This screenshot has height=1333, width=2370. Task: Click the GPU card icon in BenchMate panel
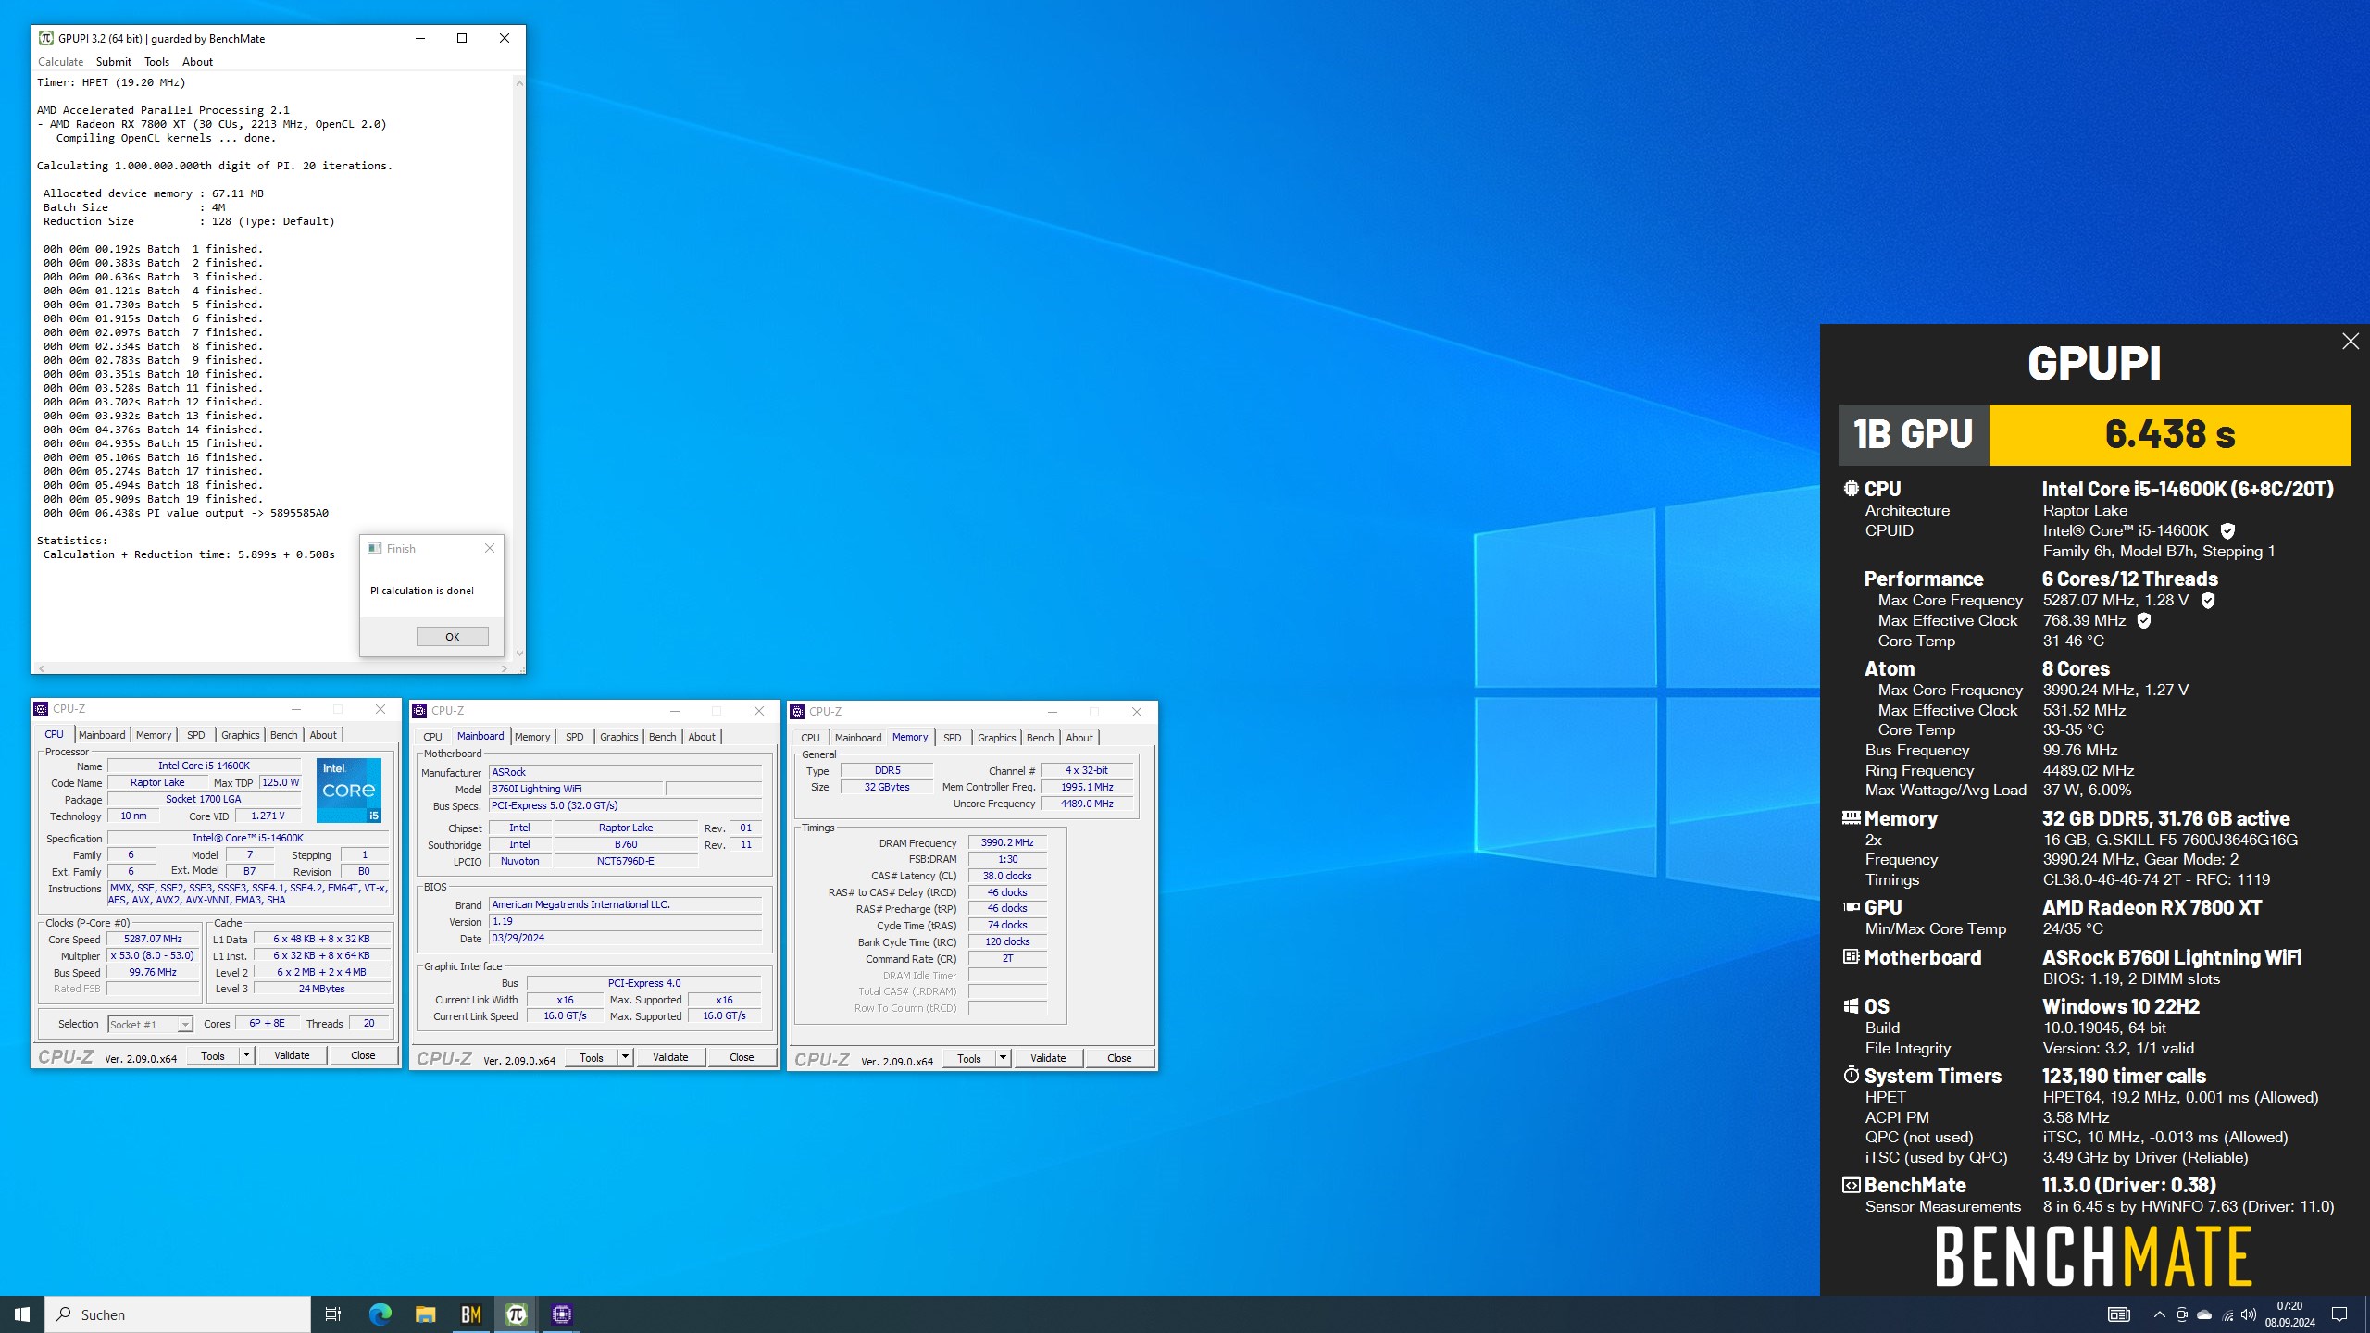(1851, 907)
